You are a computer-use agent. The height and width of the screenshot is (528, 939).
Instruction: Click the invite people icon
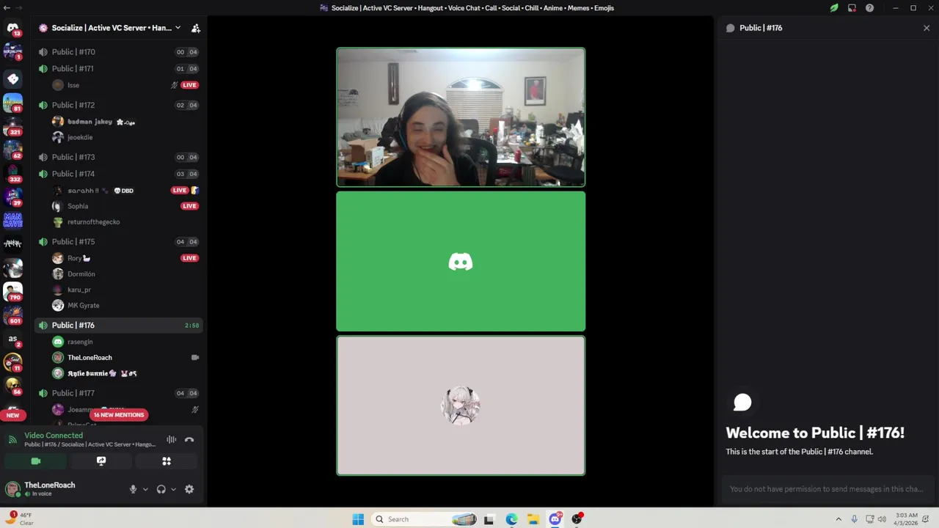tap(196, 28)
